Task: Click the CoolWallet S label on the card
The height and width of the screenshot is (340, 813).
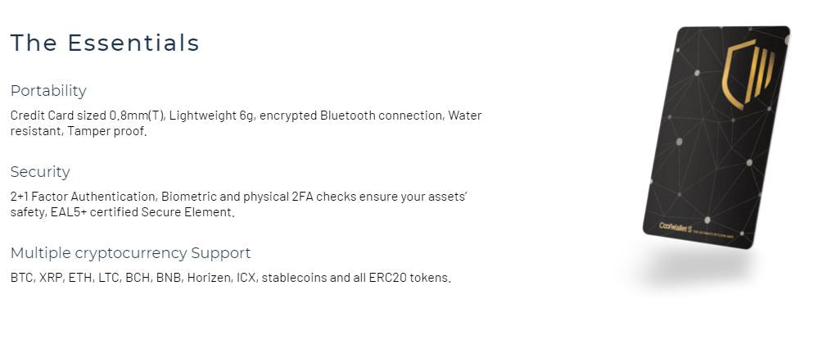Action: (x=676, y=225)
